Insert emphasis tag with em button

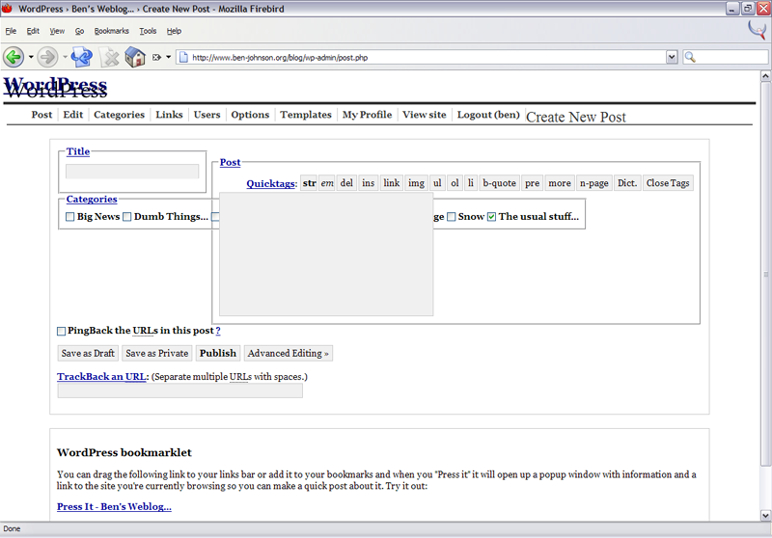tap(327, 183)
